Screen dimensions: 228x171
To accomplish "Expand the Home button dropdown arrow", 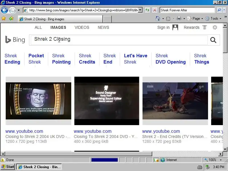I will click(163, 19).
